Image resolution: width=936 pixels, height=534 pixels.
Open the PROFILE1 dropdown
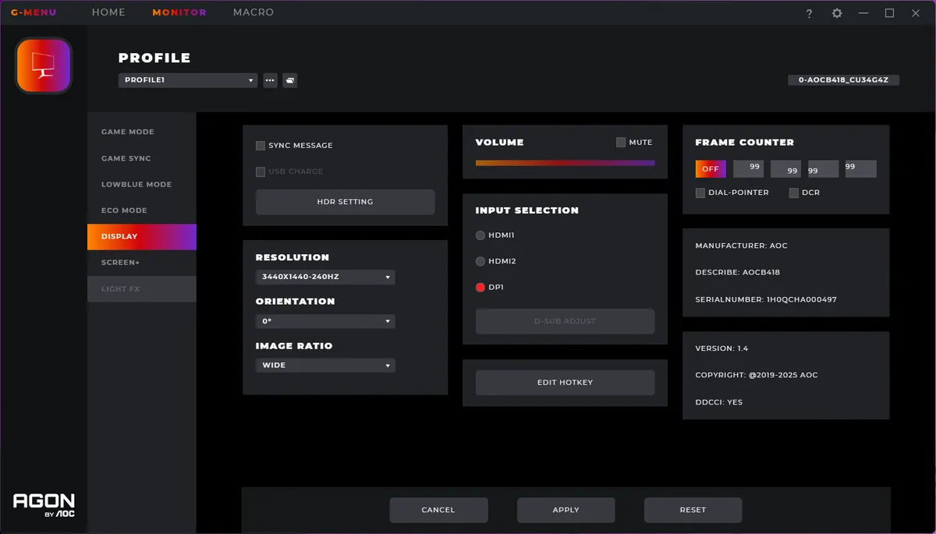[x=188, y=80]
